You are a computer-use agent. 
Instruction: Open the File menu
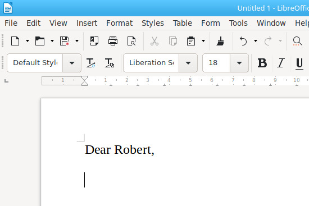click(x=11, y=23)
